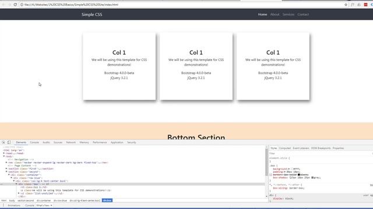Viewport: 373px width, 209px height.
Task: Close the What's New drawer tab
Action: [x=51, y=206]
